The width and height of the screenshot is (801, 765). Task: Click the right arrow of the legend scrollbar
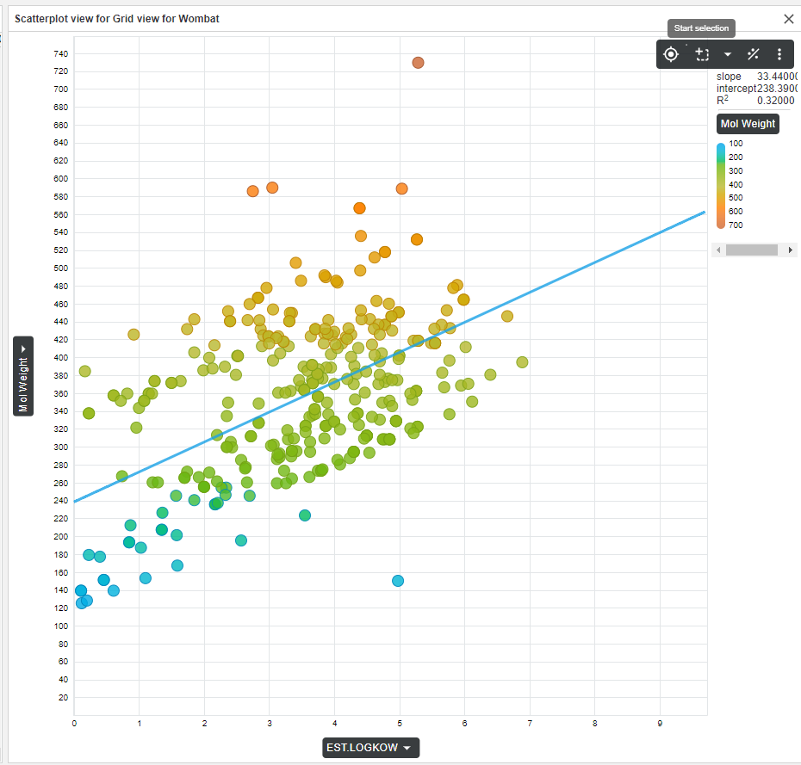coord(791,250)
